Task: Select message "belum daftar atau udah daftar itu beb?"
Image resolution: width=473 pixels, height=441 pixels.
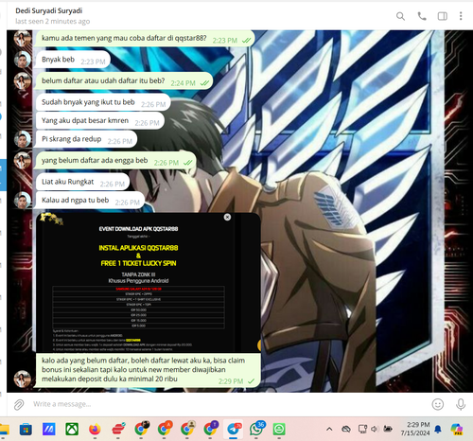Action: tap(123, 81)
